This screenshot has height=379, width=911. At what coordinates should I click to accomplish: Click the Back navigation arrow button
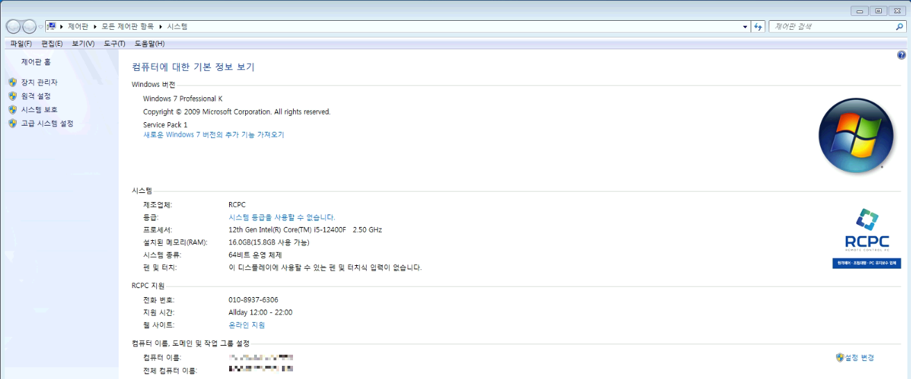pos(14,26)
